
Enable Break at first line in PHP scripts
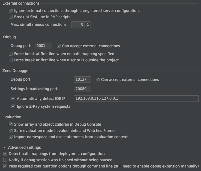pyautogui.click(x=11, y=17)
